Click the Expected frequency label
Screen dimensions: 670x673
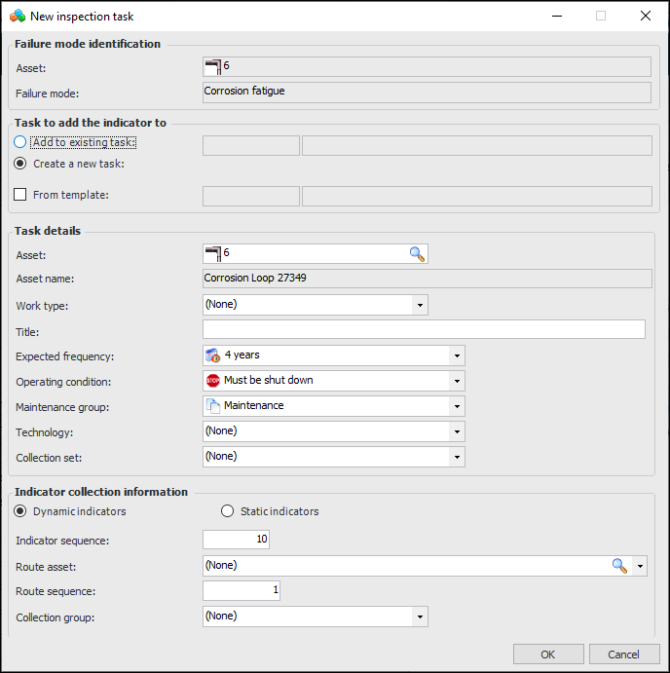tap(65, 356)
